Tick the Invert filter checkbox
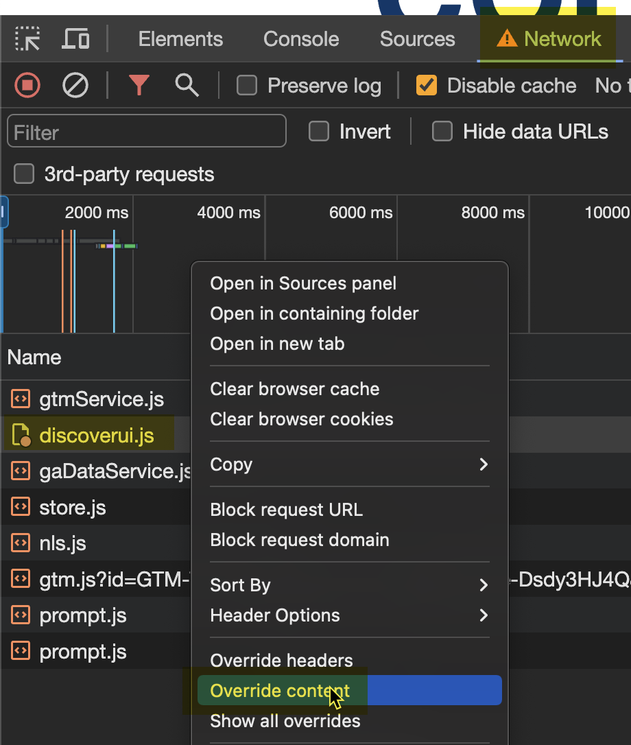The width and height of the screenshot is (631, 745). [319, 131]
